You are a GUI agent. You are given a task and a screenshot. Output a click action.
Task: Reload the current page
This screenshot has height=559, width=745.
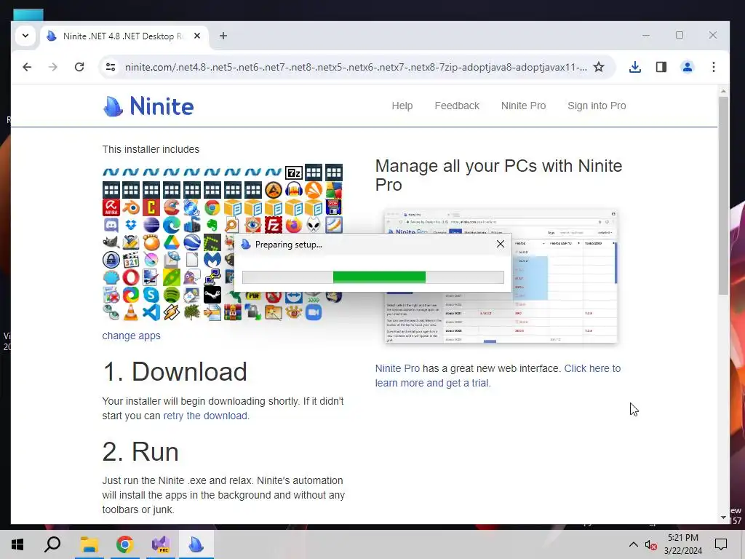click(x=79, y=67)
